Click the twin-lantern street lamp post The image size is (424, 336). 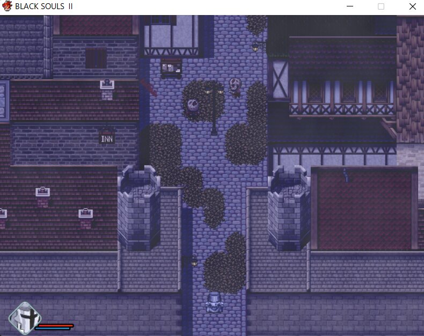[x=214, y=109]
